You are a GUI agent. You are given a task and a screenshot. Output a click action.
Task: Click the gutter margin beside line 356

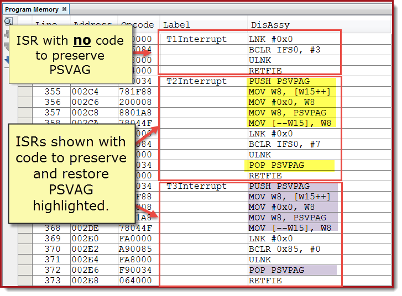click(24, 102)
